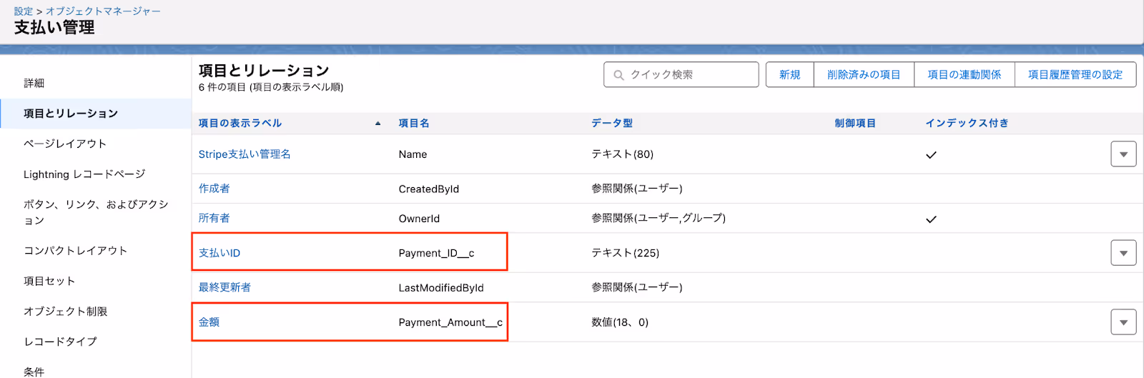Select ボタン、リンク、およびアクション in the sidebar
The height and width of the screenshot is (378, 1144).
(x=96, y=212)
